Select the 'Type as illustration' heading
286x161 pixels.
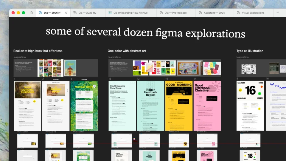pos(250,51)
